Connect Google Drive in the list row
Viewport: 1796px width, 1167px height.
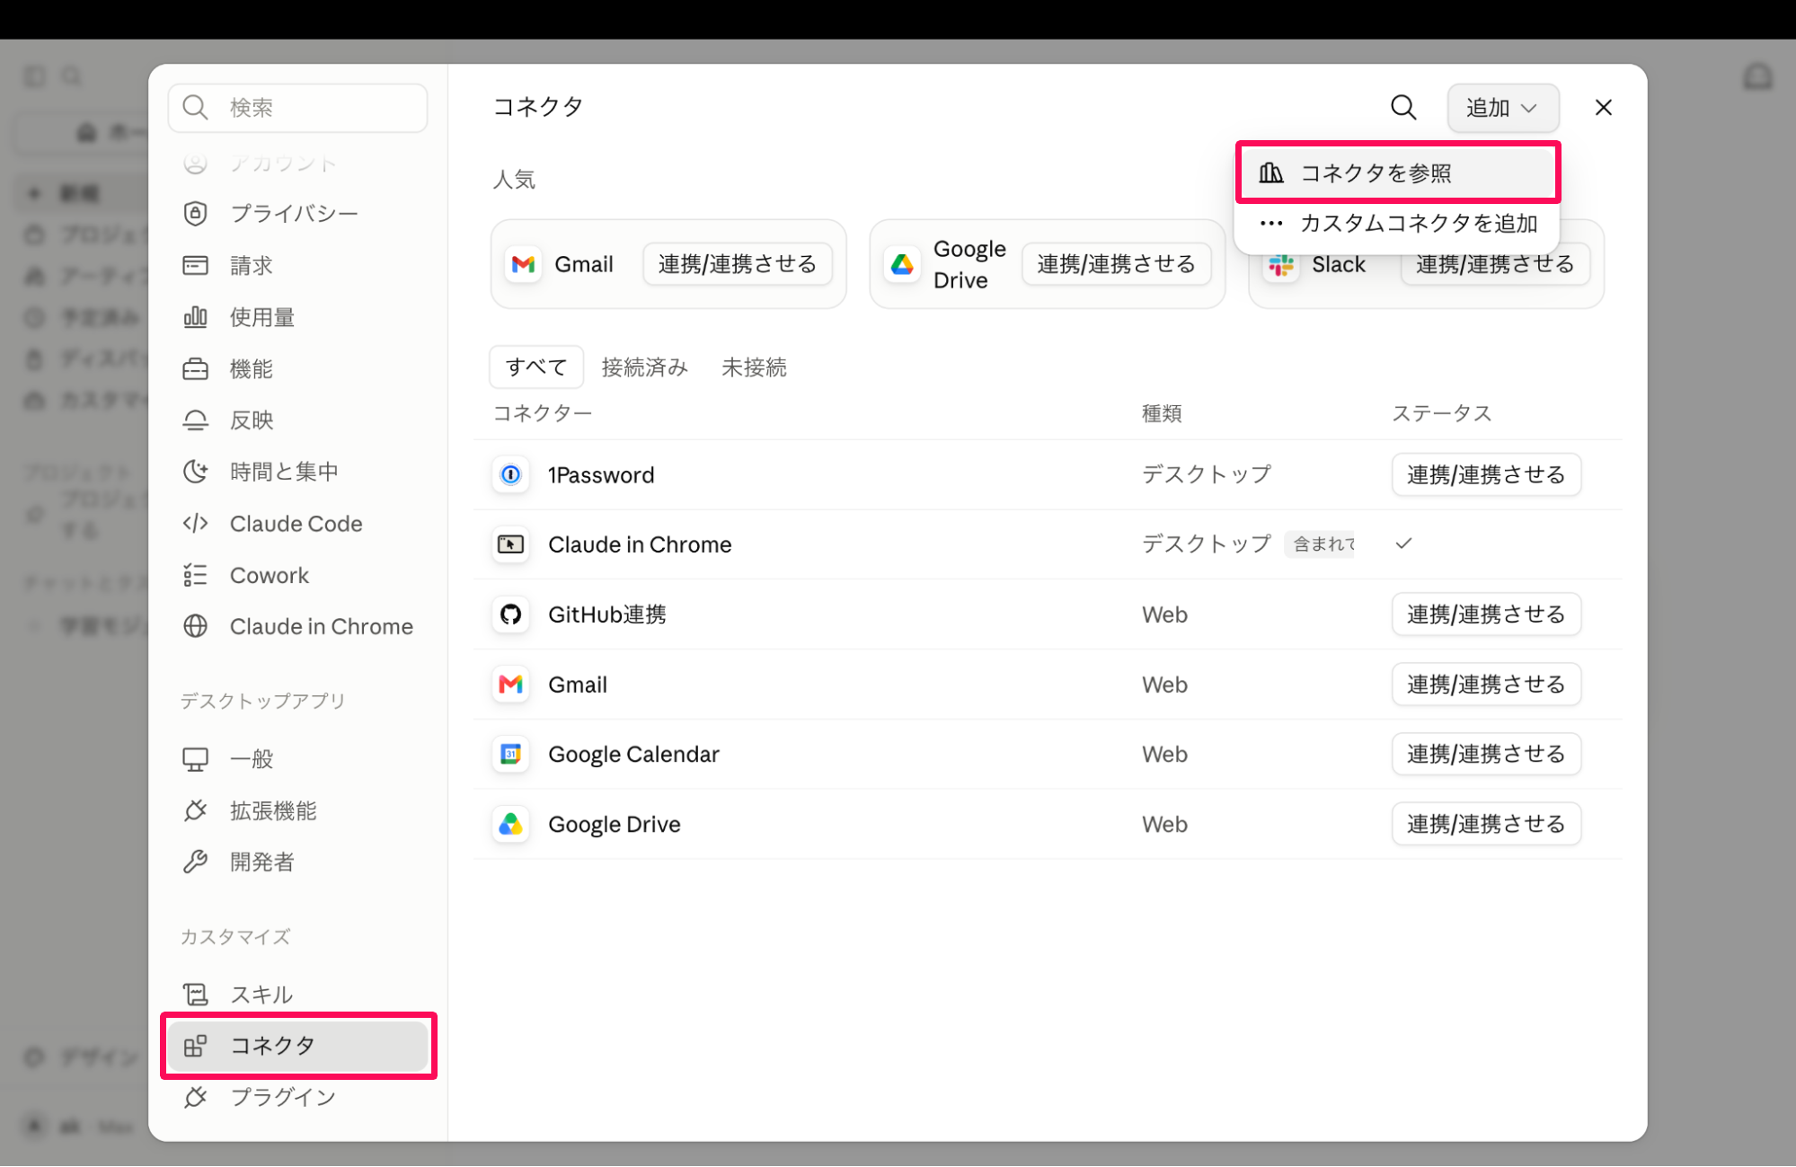1486,824
